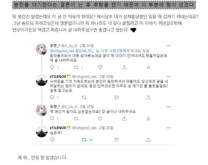The width and height of the screenshot is (208, 165).
Task: Retweet sTILENOX's long tweet
Action: pos(84,98)
